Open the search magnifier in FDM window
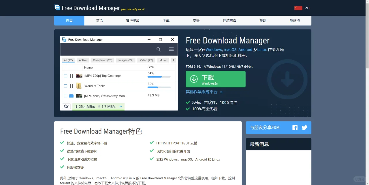 tap(159, 49)
